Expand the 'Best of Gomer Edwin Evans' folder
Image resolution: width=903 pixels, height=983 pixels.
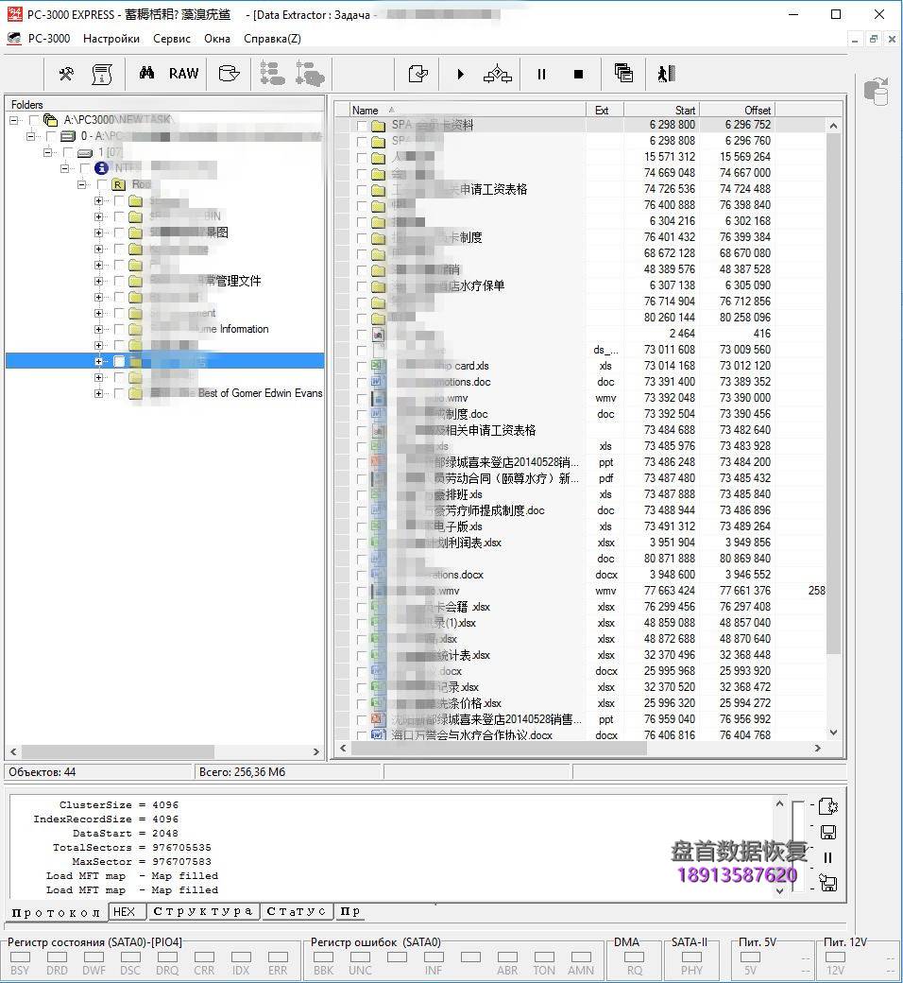[x=98, y=393]
